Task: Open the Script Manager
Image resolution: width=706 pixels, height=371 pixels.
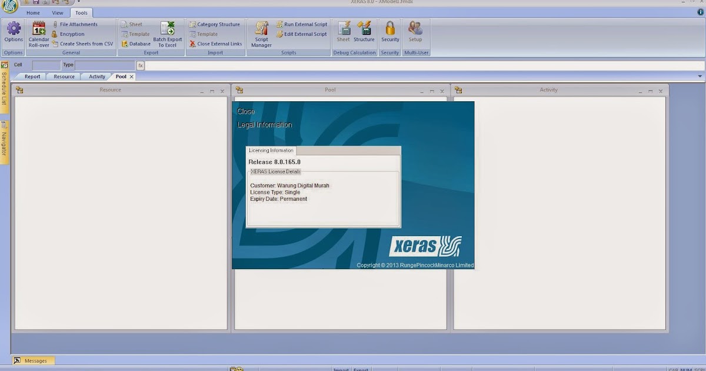Action: click(261, 34)
